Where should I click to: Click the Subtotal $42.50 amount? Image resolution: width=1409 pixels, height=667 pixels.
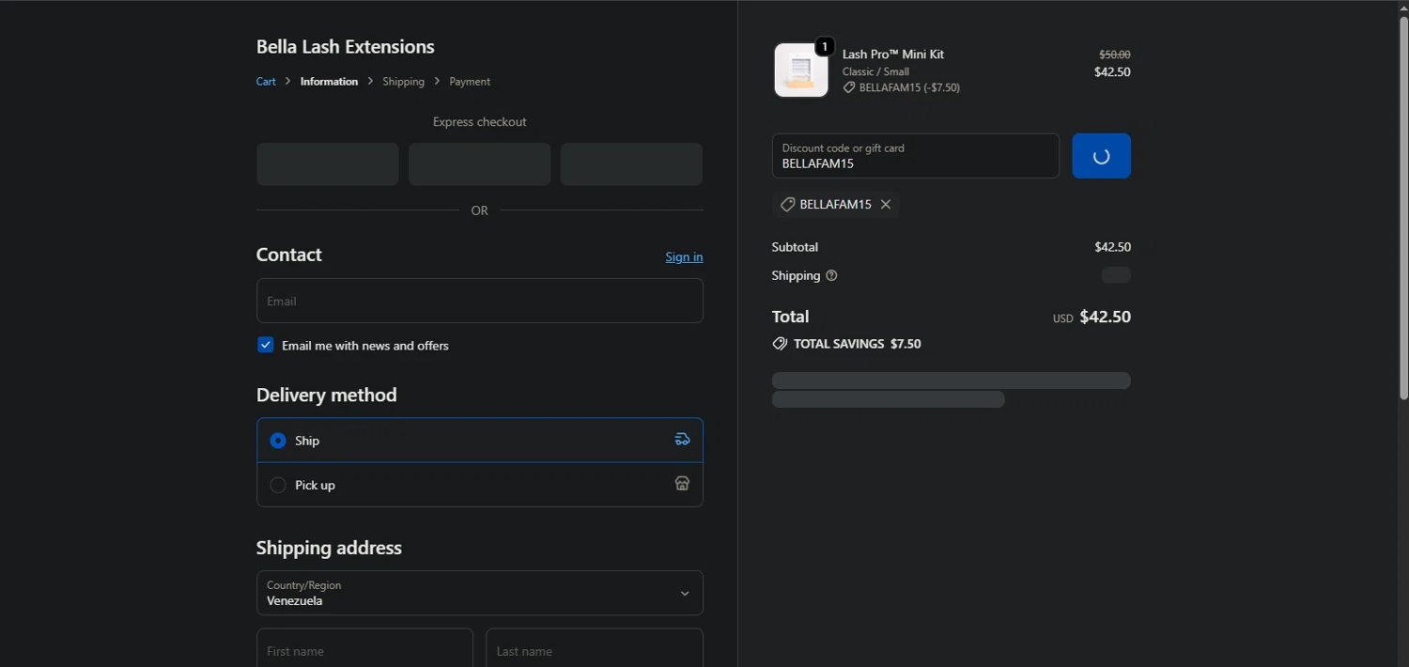click(x=1113, y=247)
